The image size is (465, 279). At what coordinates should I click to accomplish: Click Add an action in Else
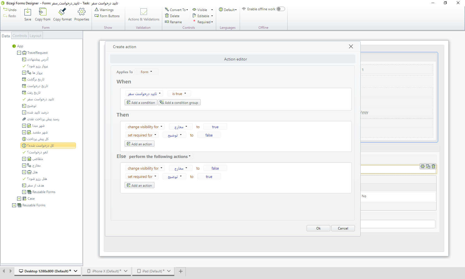click(139, 185)
